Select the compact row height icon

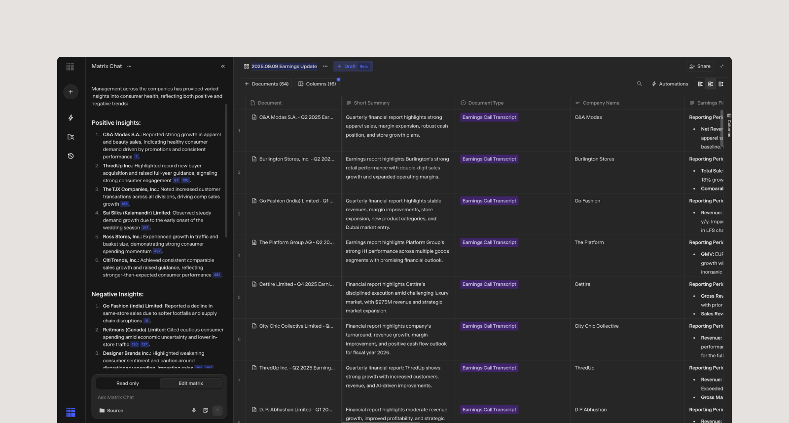pos(700,84)
